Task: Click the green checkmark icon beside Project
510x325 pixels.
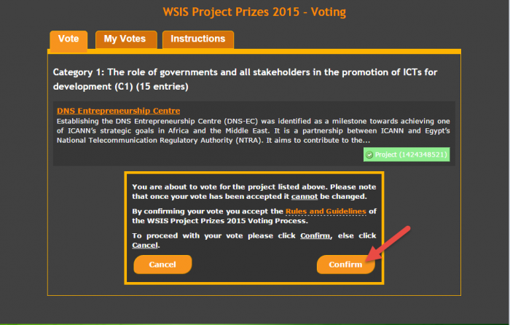Action: coord(369,155)
